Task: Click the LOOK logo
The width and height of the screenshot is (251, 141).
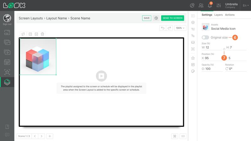Action: click(14, 5)
